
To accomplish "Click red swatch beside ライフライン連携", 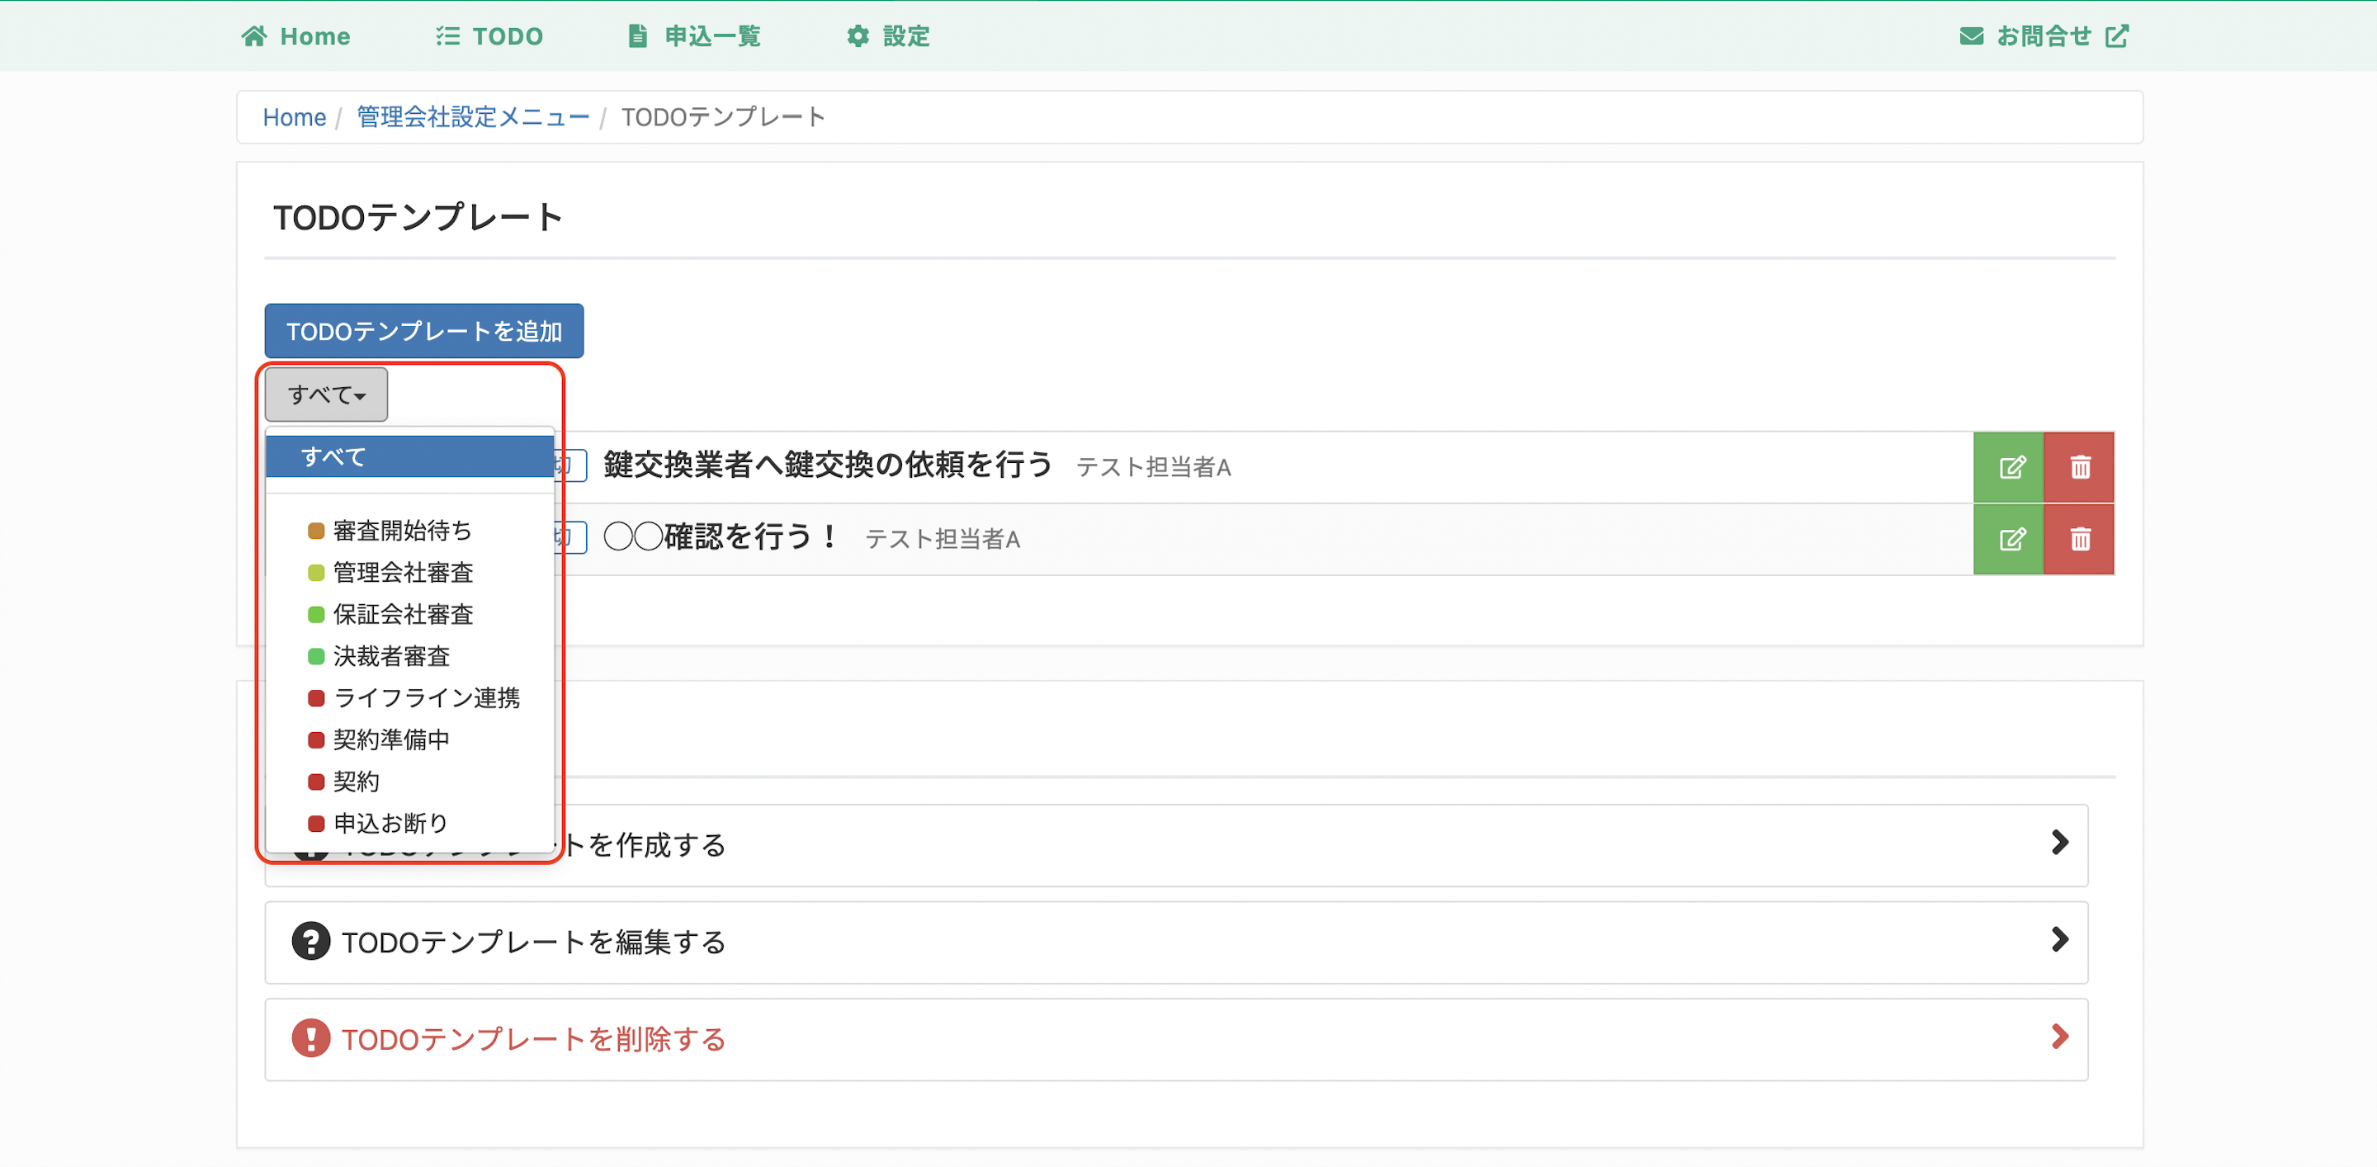I will [x=315, y=698].
